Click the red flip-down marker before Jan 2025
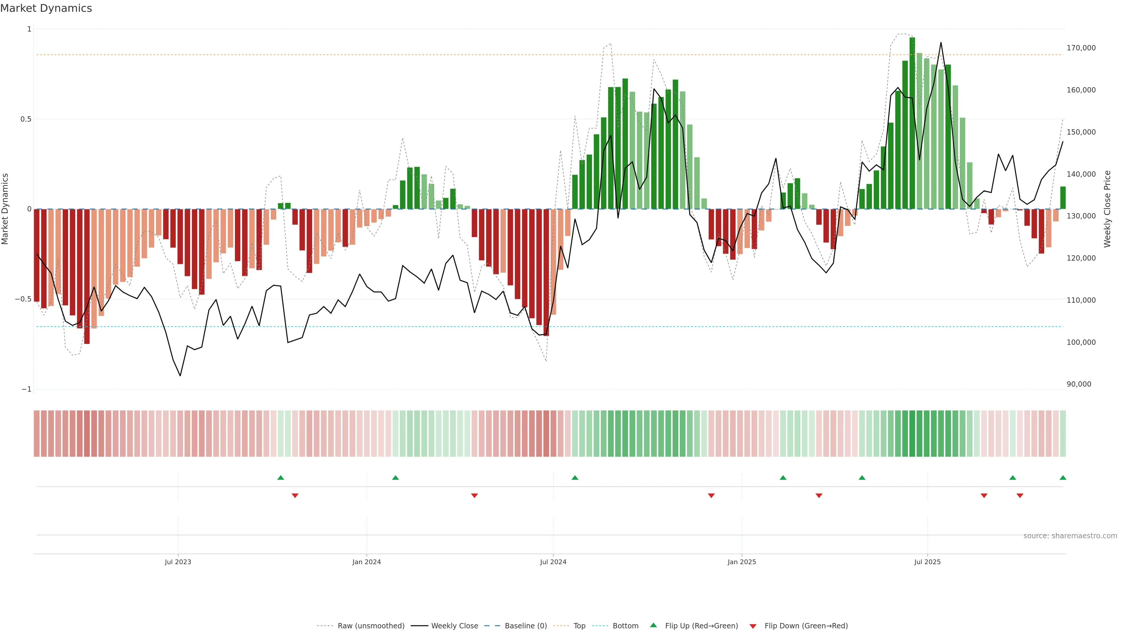This screenshot has height=636, width=1132. tap(711, 496)
